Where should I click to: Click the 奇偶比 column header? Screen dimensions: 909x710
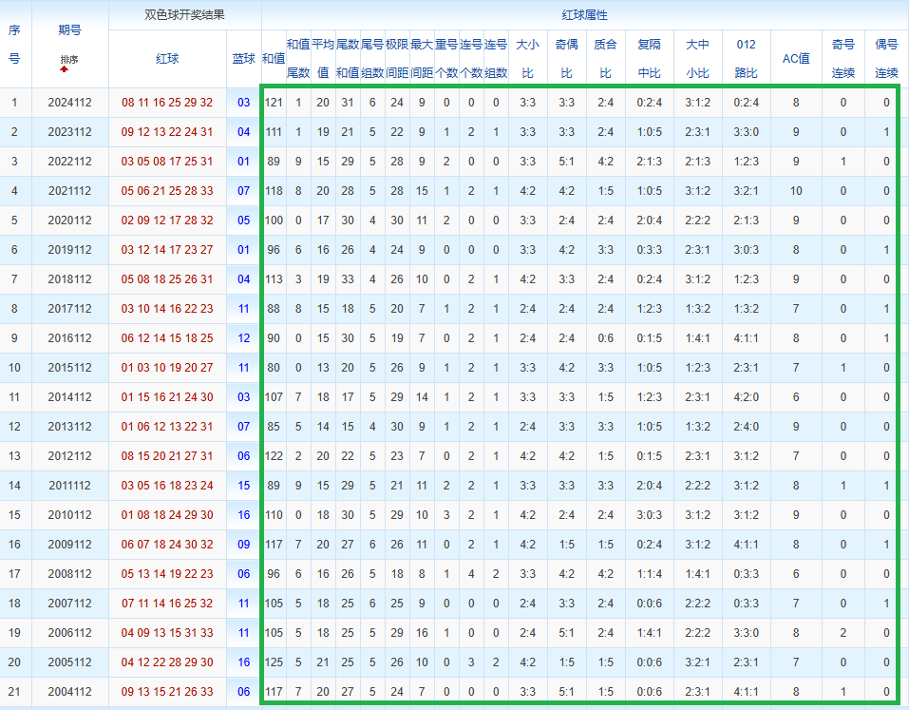tap(566, 58)
